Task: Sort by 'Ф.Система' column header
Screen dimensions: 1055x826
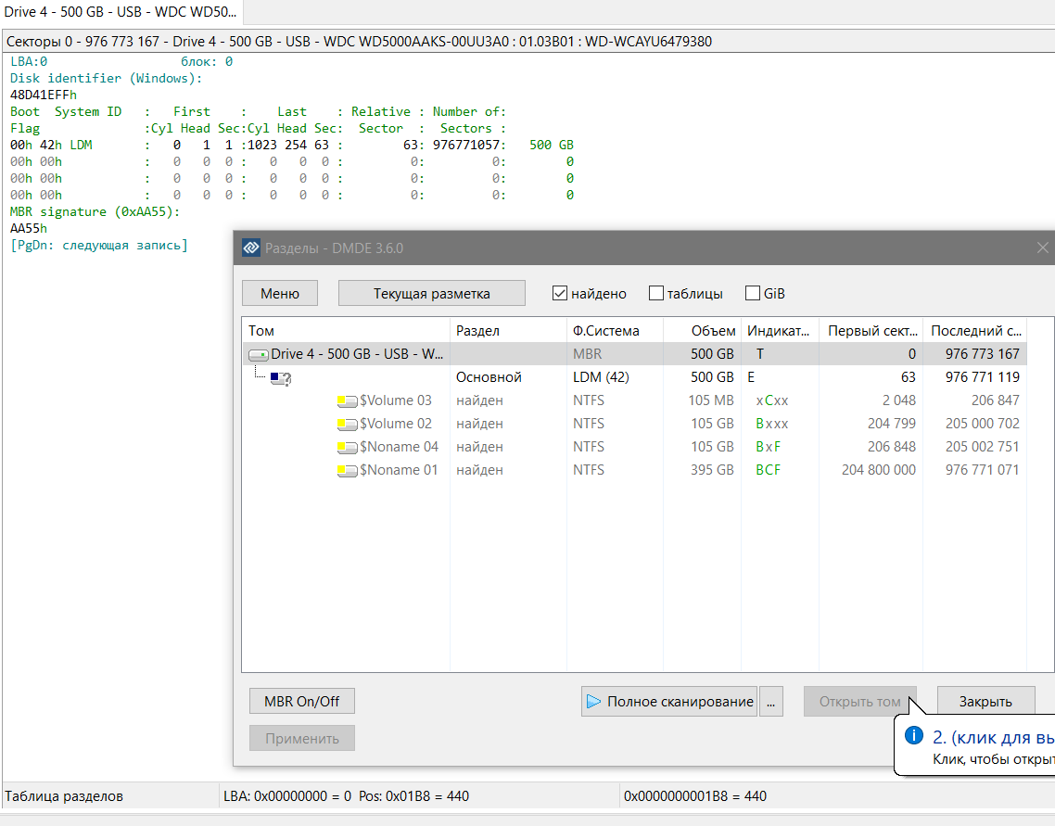Action: tap(605, 331)
